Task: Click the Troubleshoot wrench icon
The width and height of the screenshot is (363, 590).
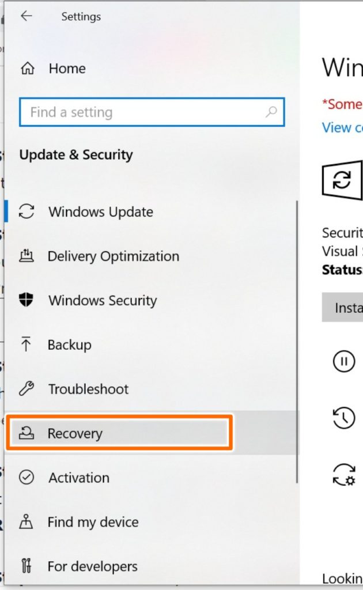Action: (x=27, y=389)
